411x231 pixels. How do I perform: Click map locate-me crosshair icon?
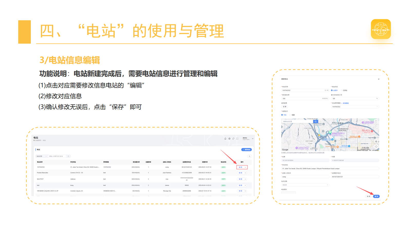click(376, 142)
